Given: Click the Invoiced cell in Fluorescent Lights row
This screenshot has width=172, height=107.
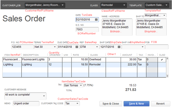Looking at the screenshot, I should pyautogui.click(x=152, y=59).
